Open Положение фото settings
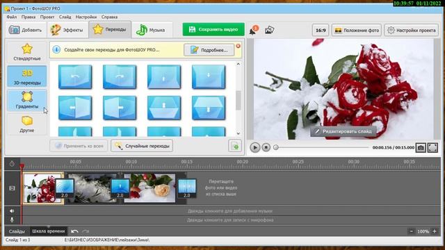The height and width of the screenshot is (250, 445). coord(357,30)
